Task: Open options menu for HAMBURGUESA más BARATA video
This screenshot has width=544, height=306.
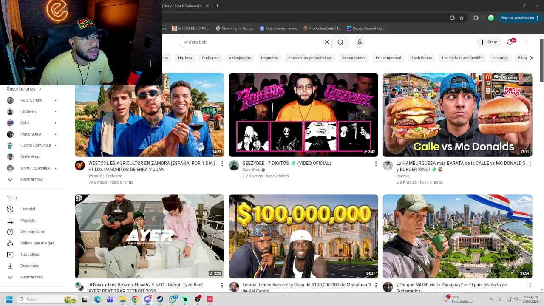Action: pos(530,164)
